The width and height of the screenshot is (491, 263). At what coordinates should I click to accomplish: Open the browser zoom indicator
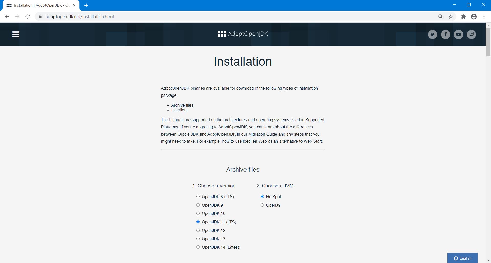coord(440,17)
